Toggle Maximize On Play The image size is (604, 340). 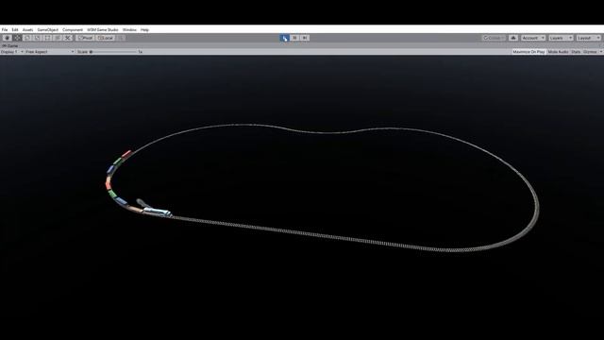(528, 52)
